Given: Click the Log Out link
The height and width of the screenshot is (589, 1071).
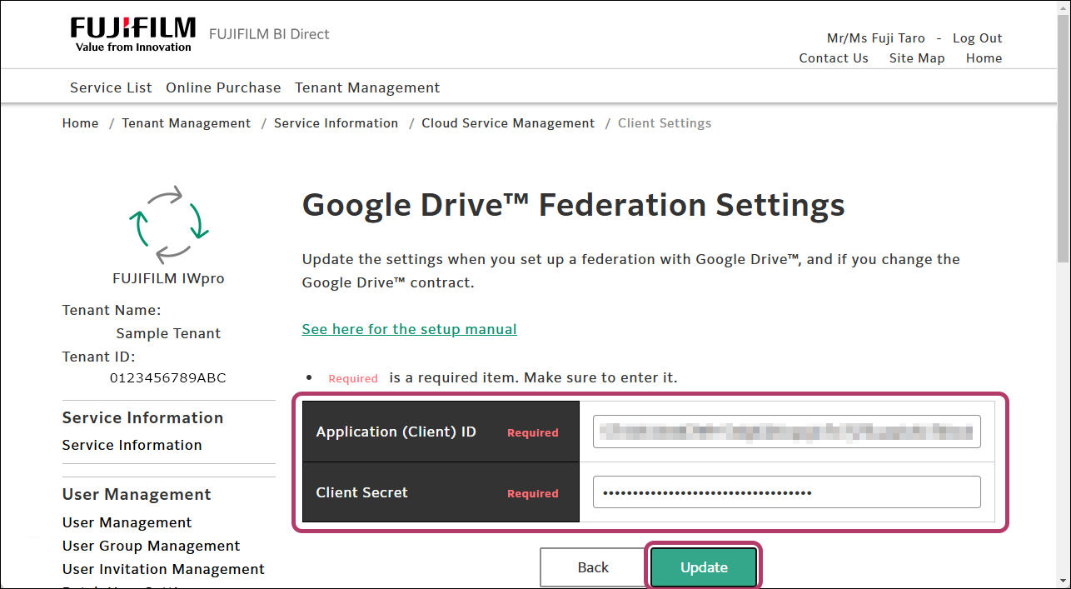Looking at the screenshot, I should pyautogui.click(x=977, y=38).
